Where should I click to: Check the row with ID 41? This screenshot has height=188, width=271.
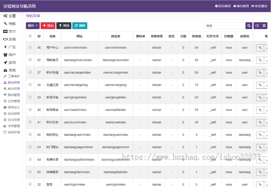(30, 122)
